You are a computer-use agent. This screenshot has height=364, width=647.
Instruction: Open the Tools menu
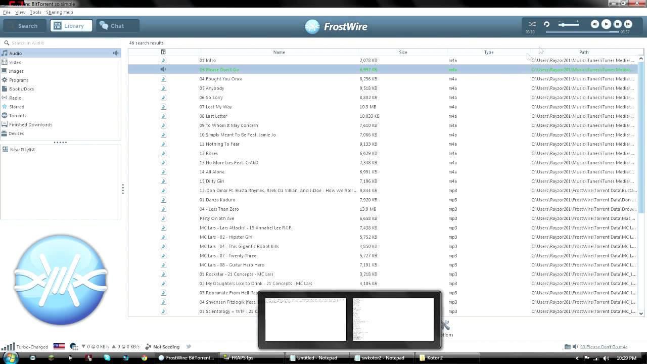click(35, 12)
